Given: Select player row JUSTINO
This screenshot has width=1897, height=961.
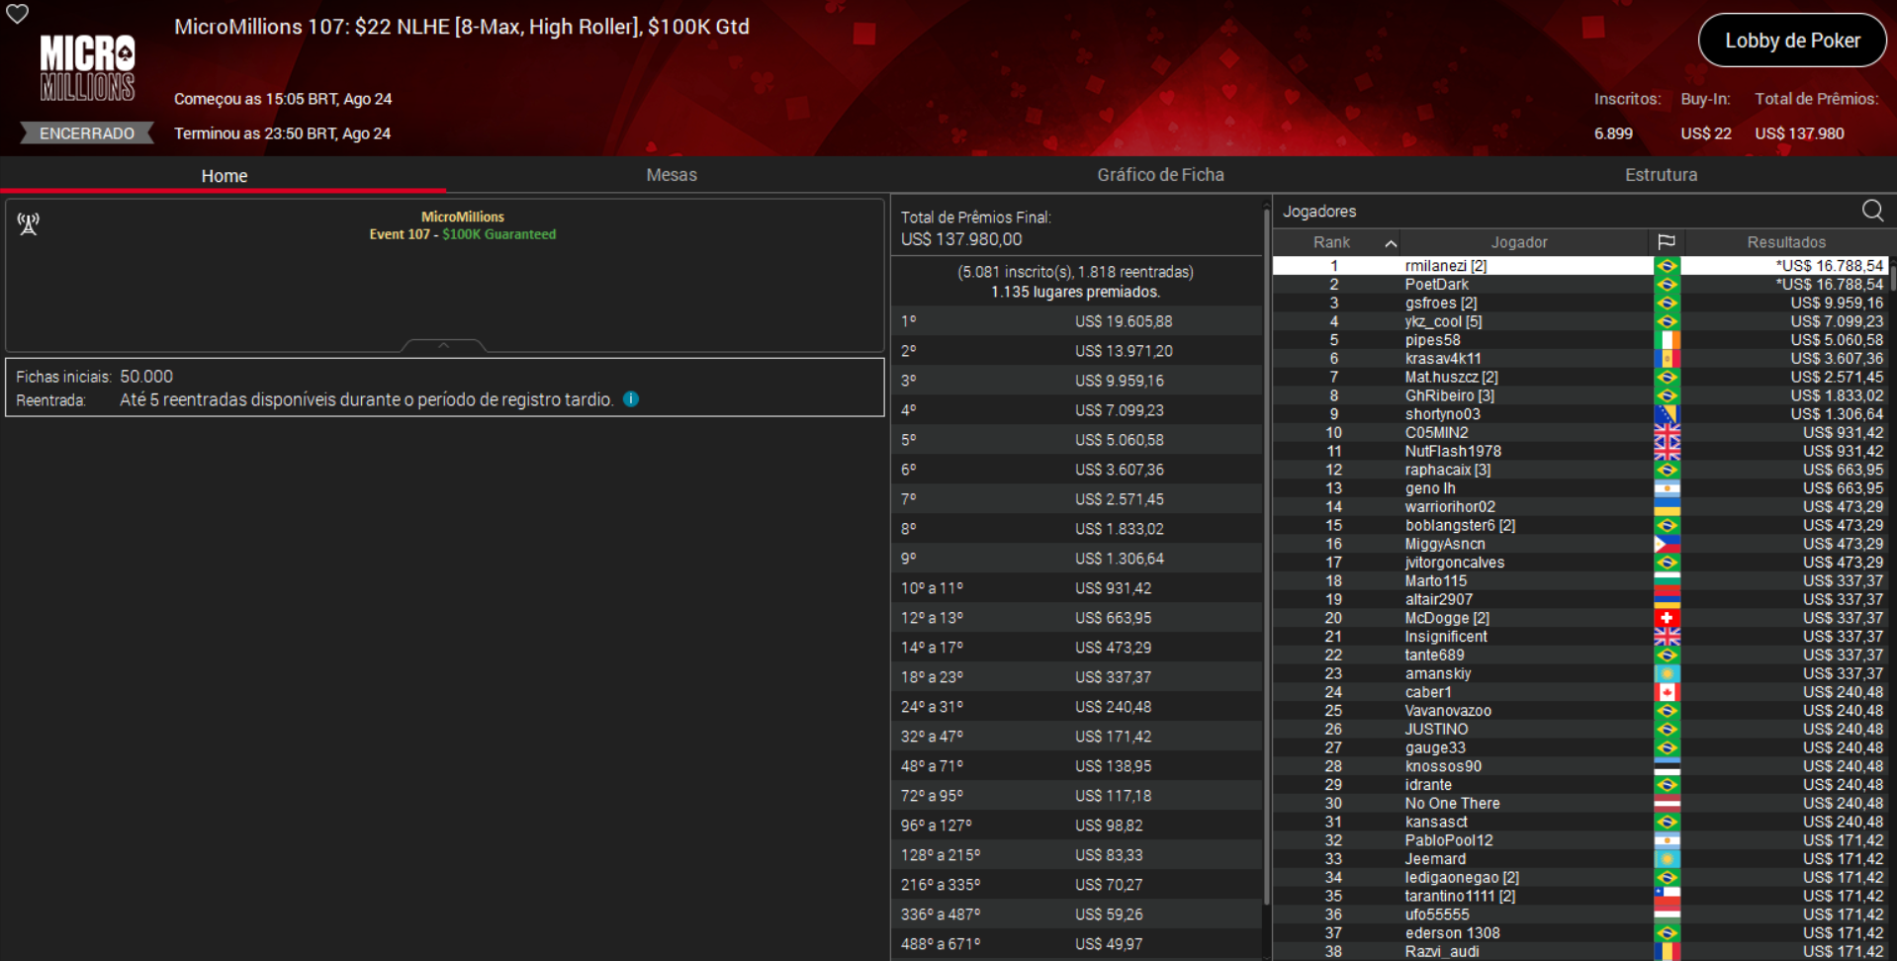Looking at the screenshot, I should tap(1581, 730).
